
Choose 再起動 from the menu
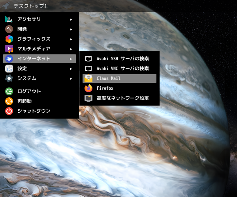39,101
